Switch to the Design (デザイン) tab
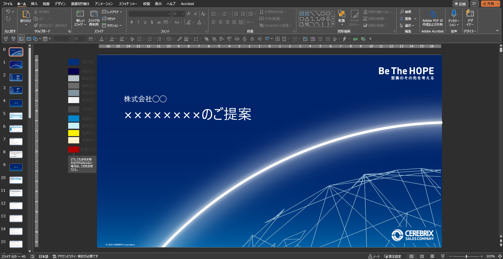503x259 pixels. point(60,4)
